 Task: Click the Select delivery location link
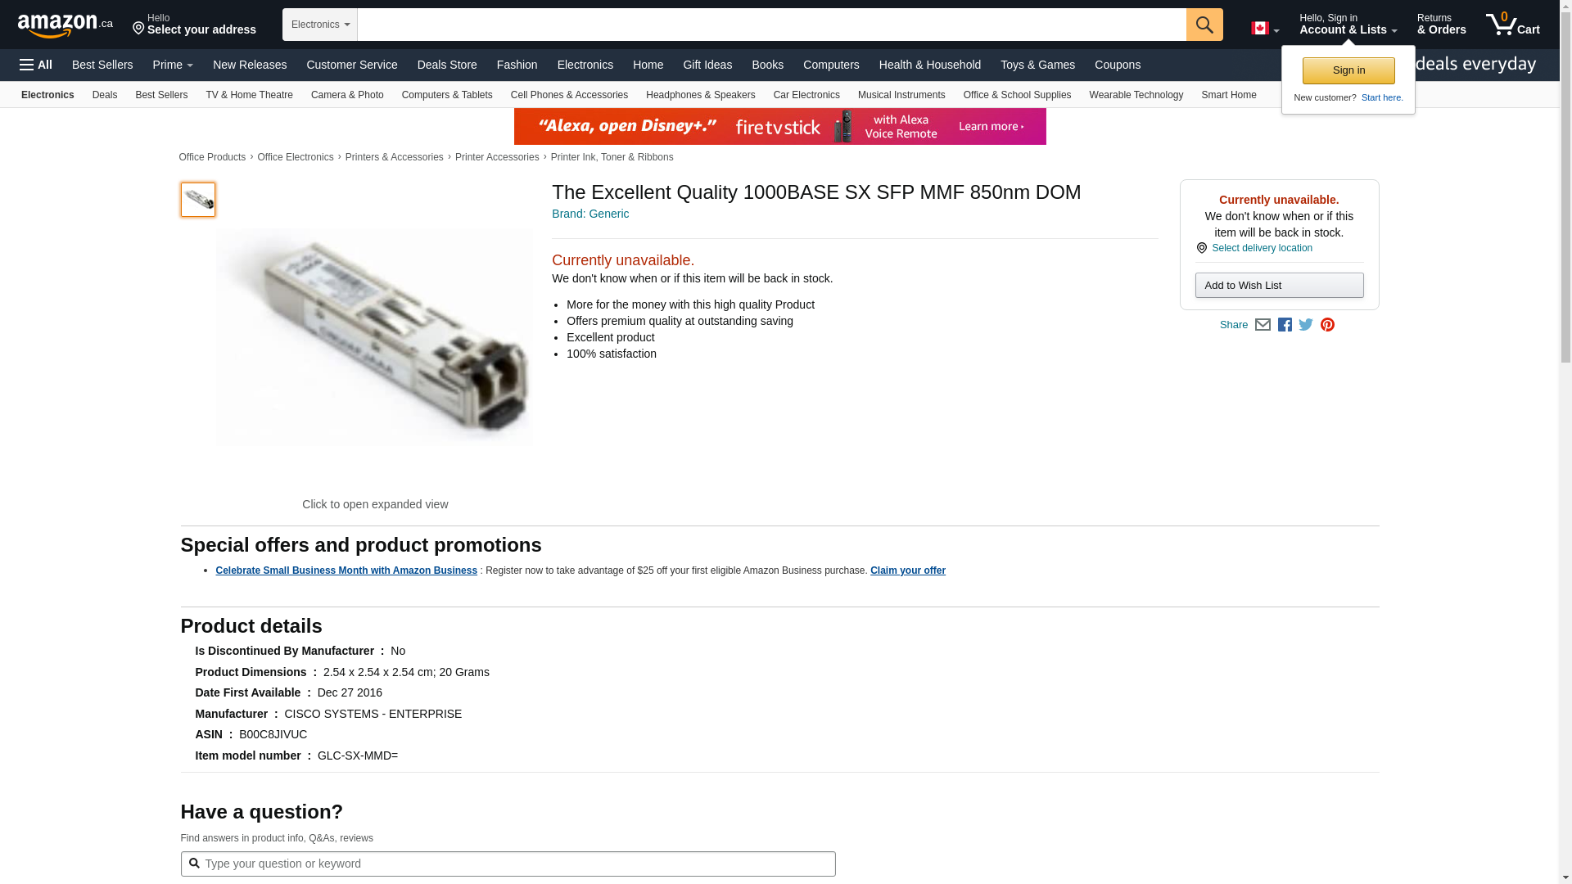[1262, 248]
